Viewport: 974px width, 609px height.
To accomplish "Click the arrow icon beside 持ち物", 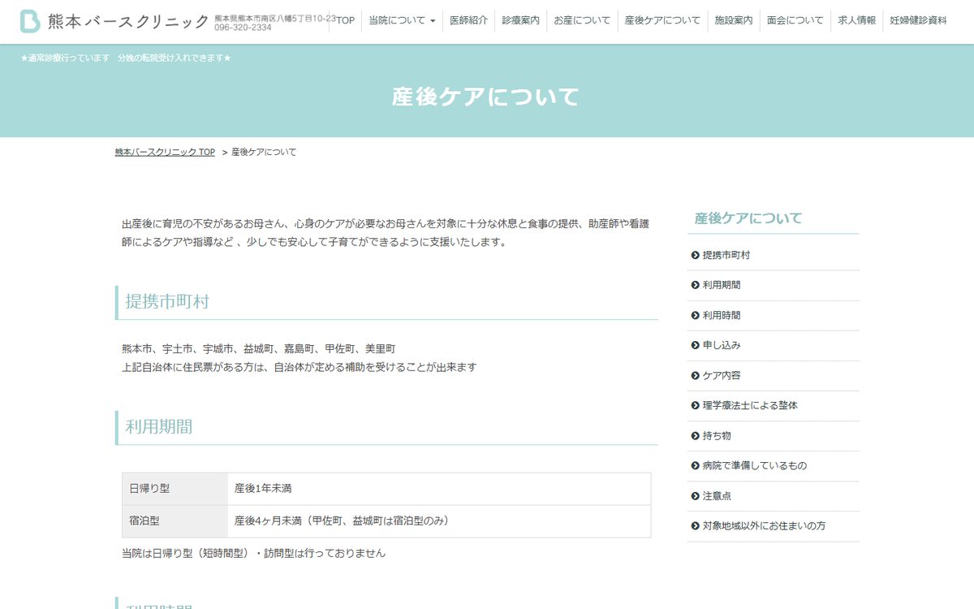I will [695, 435].
